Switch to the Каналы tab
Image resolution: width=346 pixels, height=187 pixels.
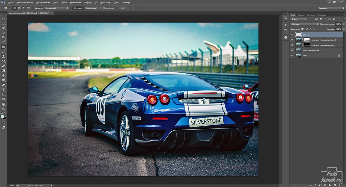(x=301, y=15)
